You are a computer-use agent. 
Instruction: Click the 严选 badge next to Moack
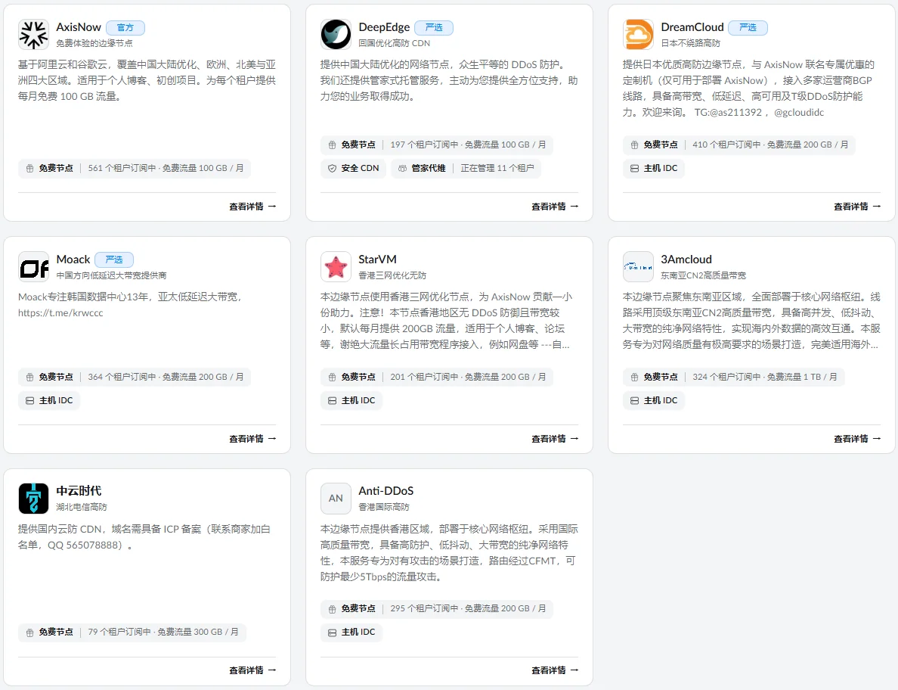pyautogui.click(x=114, y=260)
